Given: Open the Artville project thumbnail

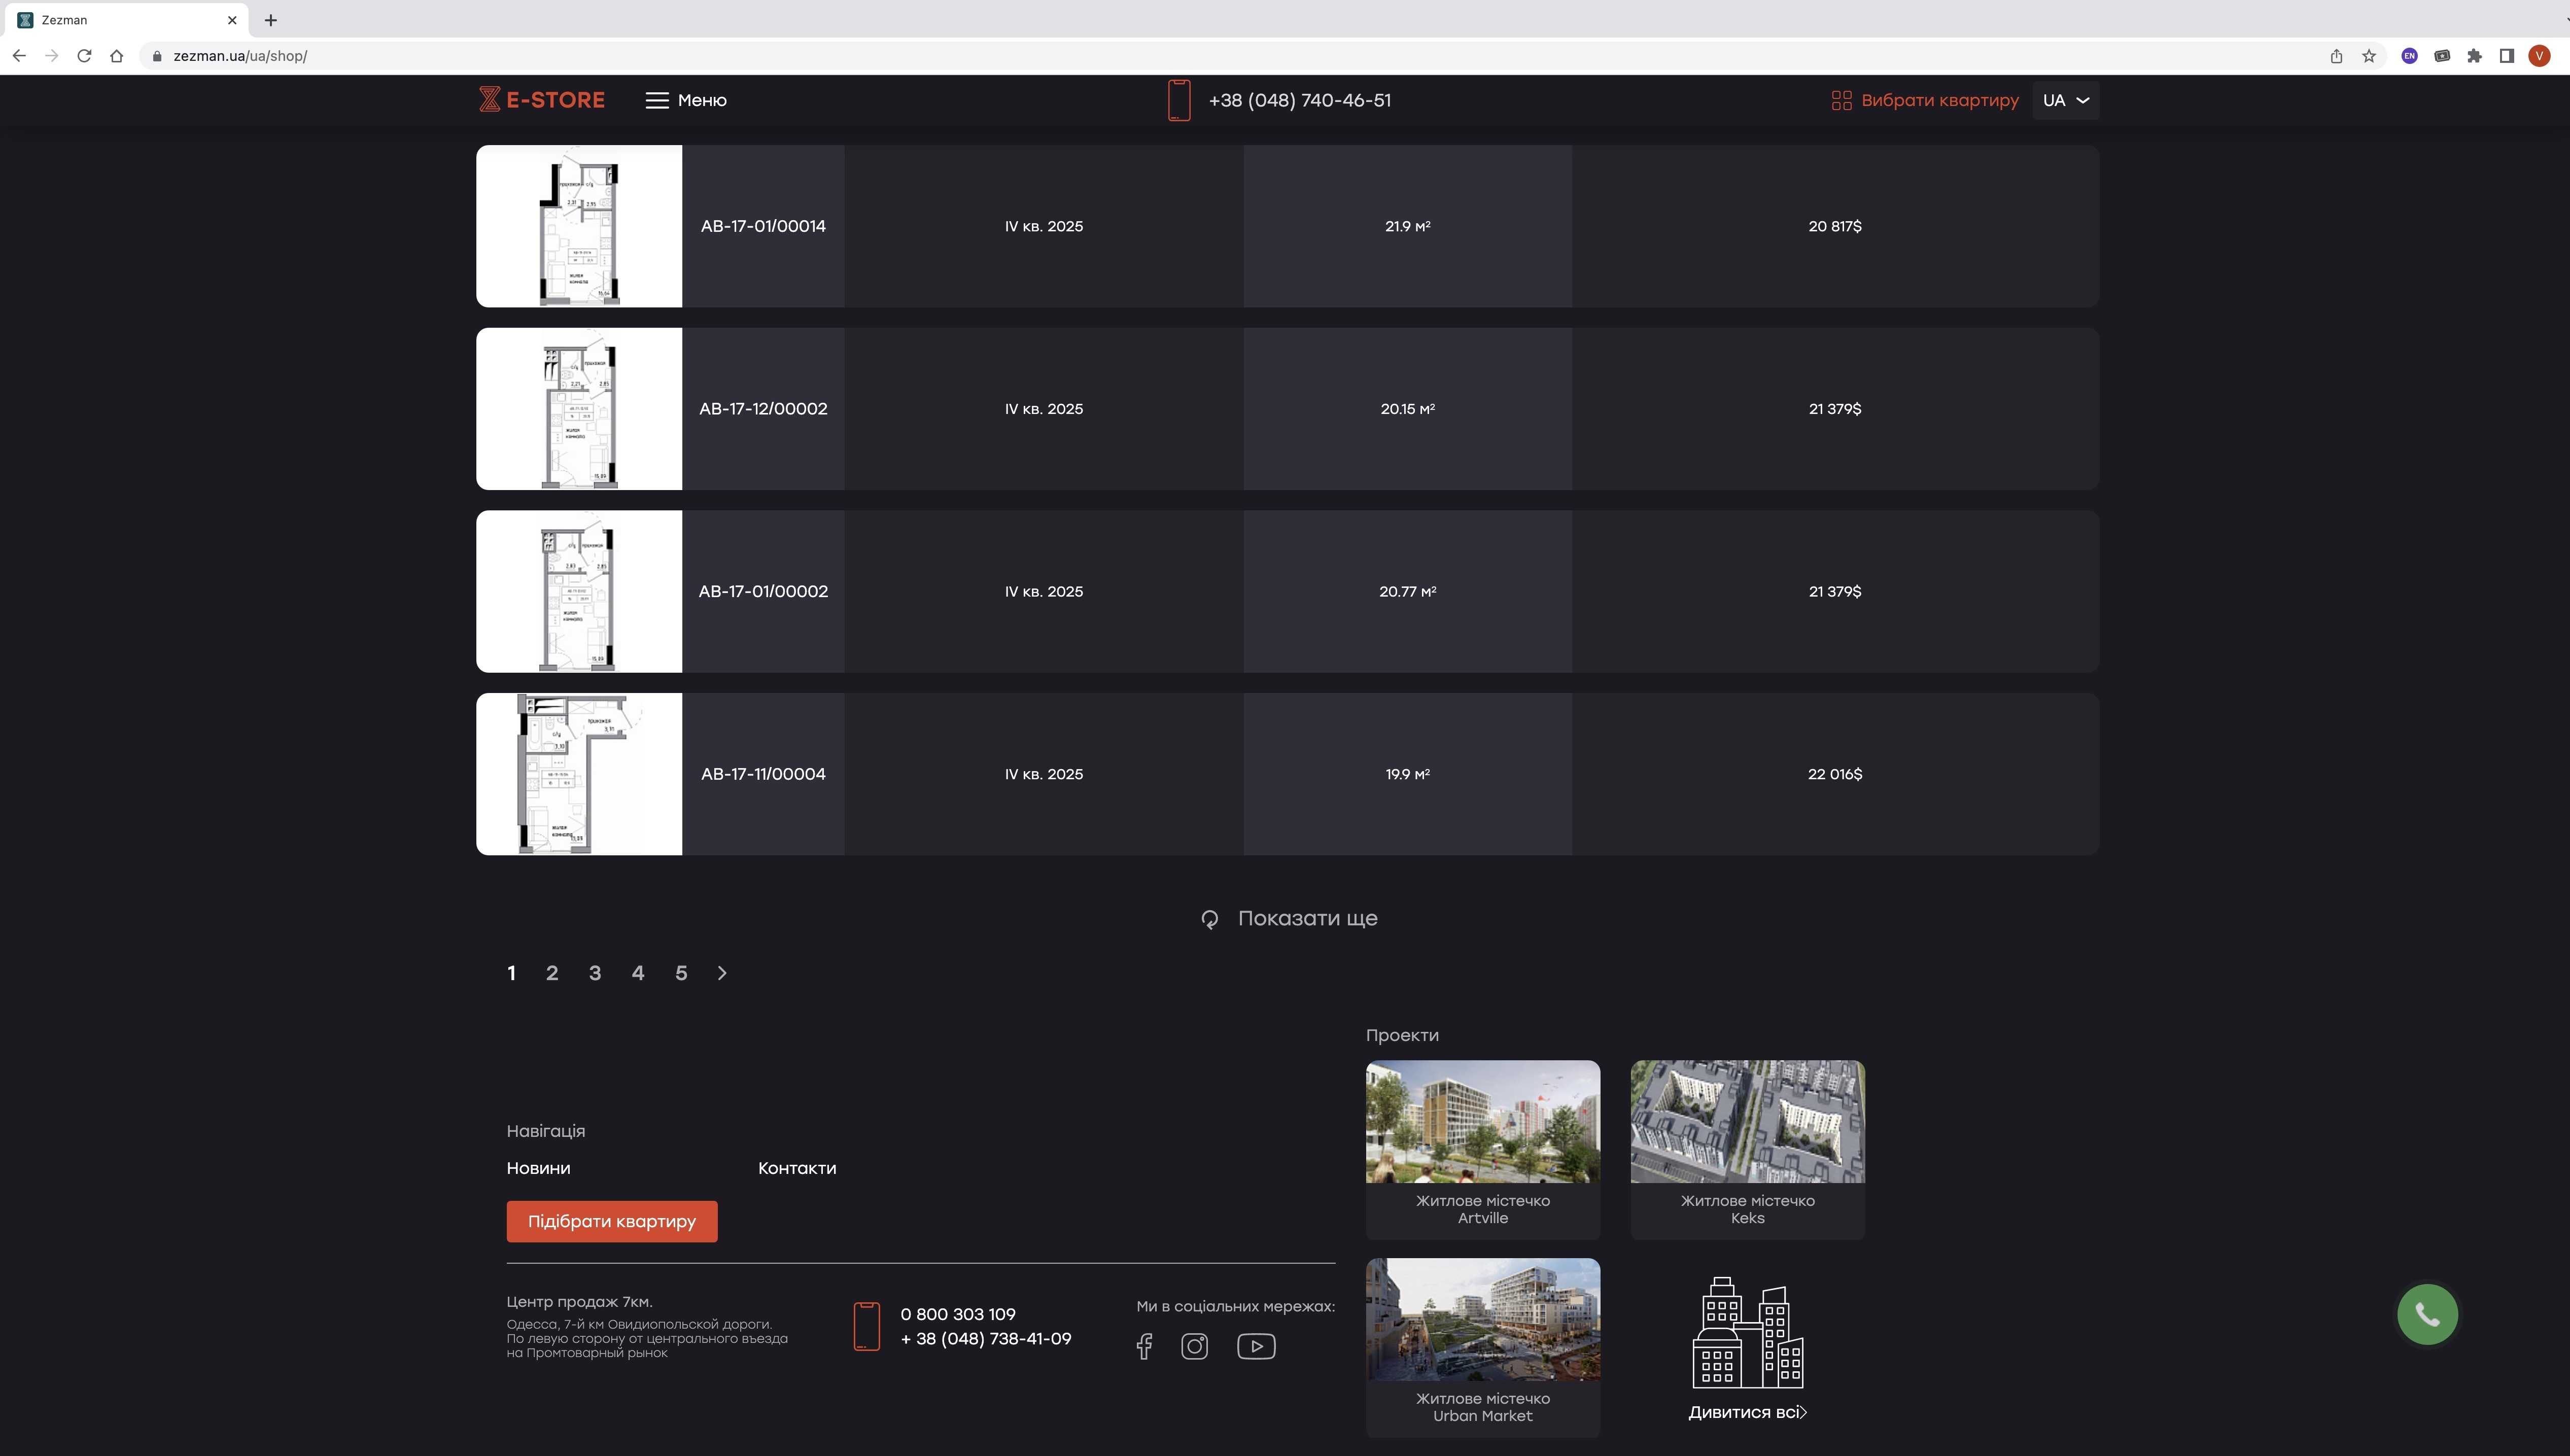Looking at the screenshot, I should [1482, 1122].
